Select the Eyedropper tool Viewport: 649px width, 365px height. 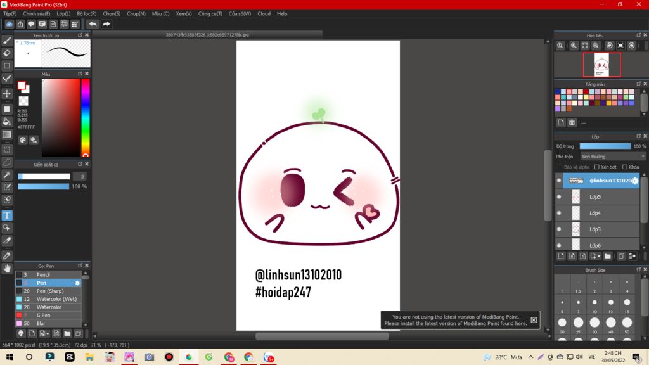pos(7,256)
